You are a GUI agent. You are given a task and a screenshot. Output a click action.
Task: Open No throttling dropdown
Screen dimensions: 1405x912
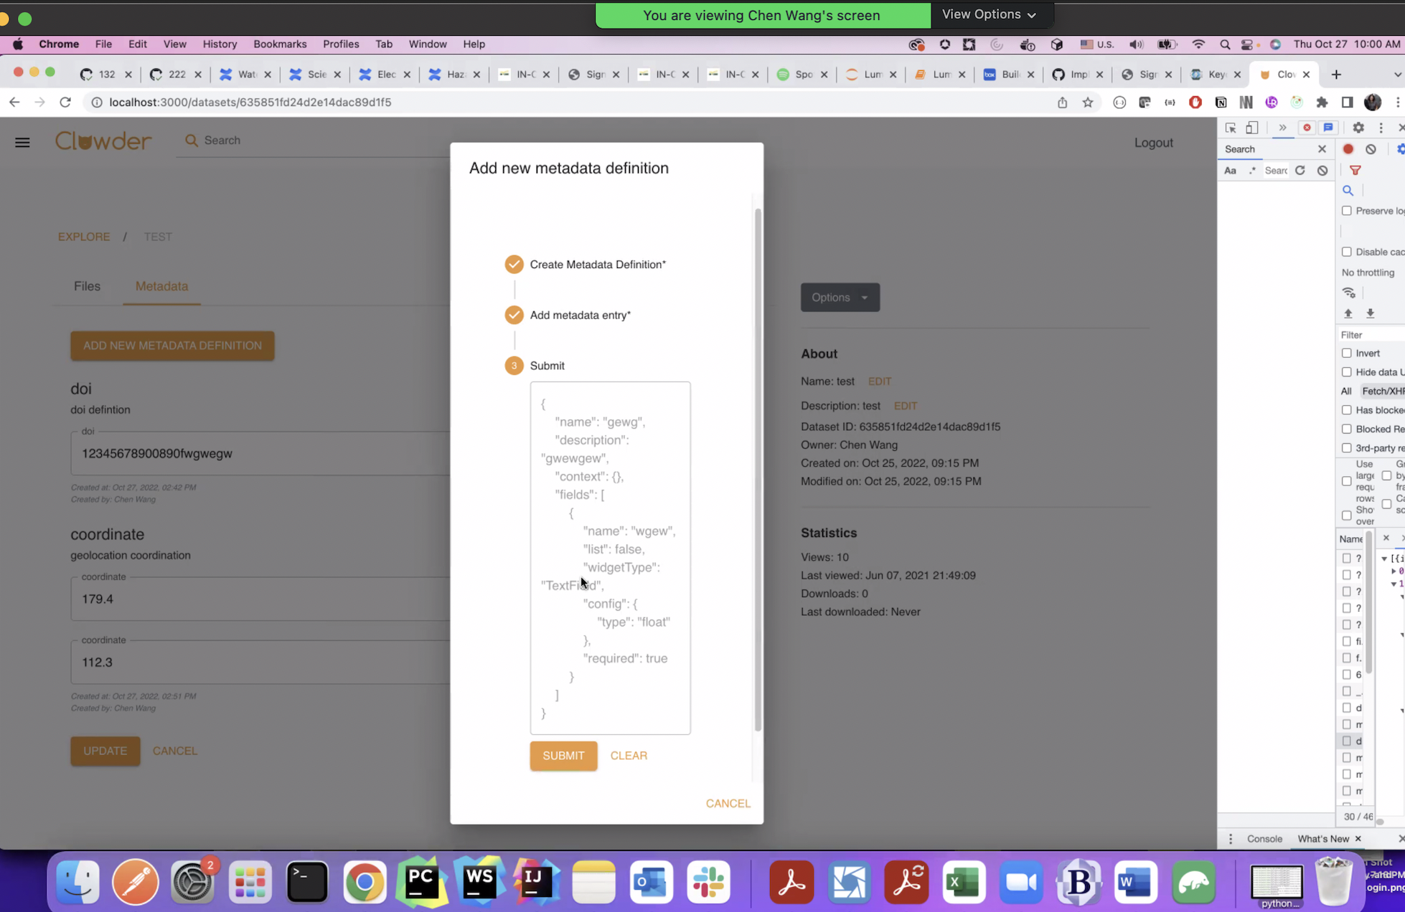1368,272
